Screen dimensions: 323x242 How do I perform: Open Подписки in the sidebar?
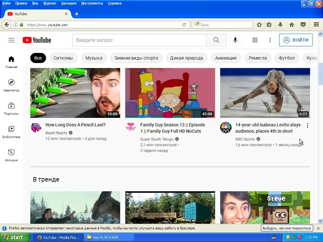(x=11, y=109)
